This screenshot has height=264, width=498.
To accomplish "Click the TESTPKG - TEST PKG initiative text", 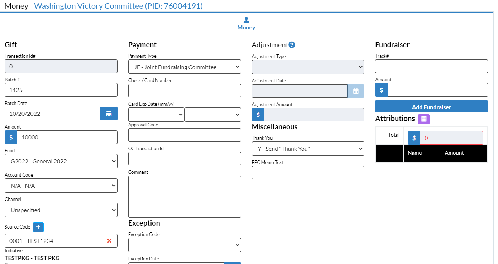I will [x=32, y=258].
